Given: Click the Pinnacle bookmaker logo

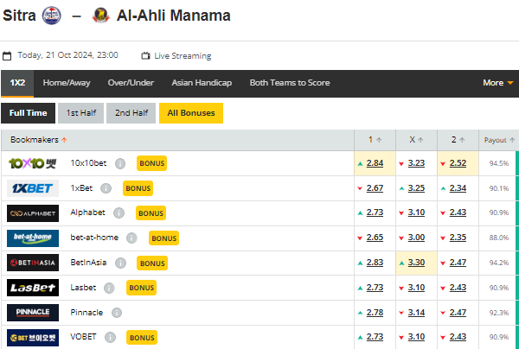Looking at the screenshot, I should coord(33,313).
